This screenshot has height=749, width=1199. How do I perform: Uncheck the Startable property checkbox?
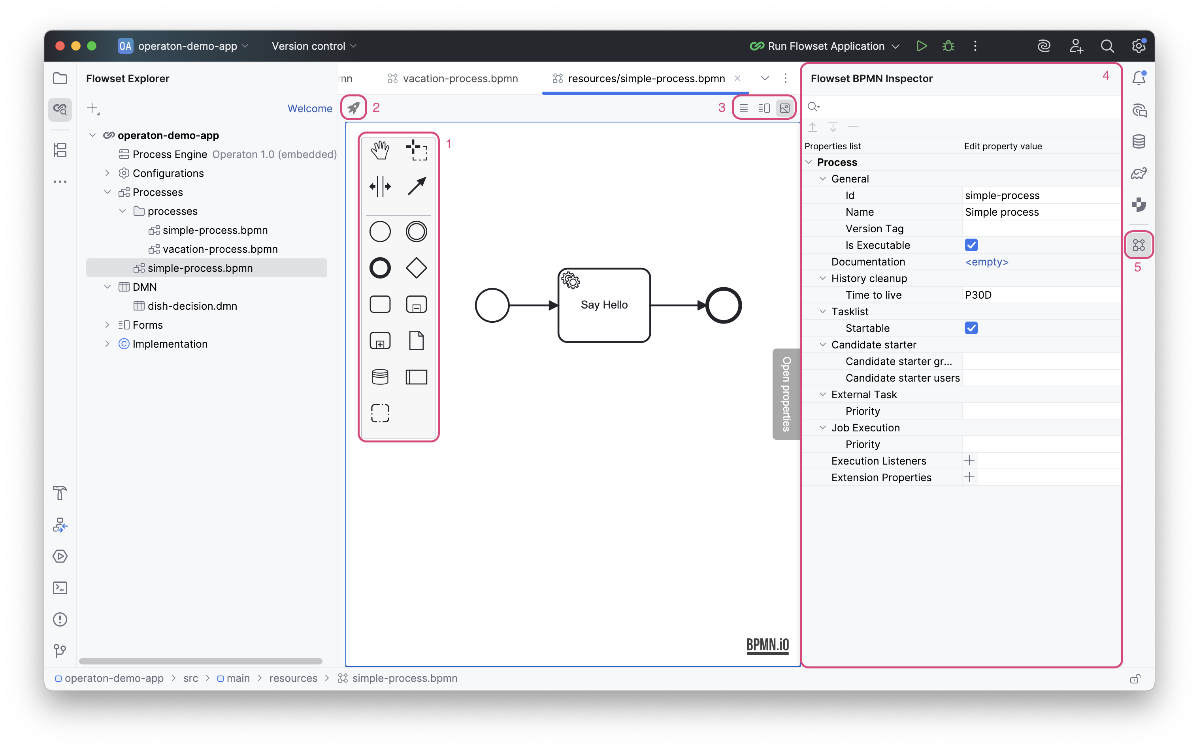tap(972, 327)
